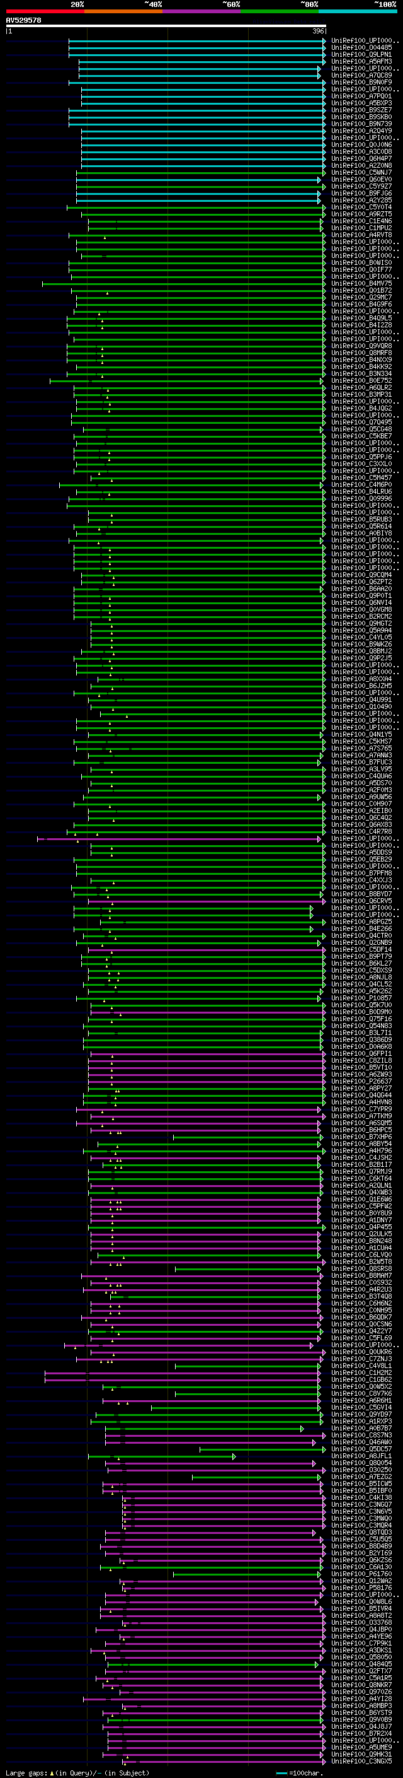Select the UniRef100_Q6CRV5 label

coord(361,901)
